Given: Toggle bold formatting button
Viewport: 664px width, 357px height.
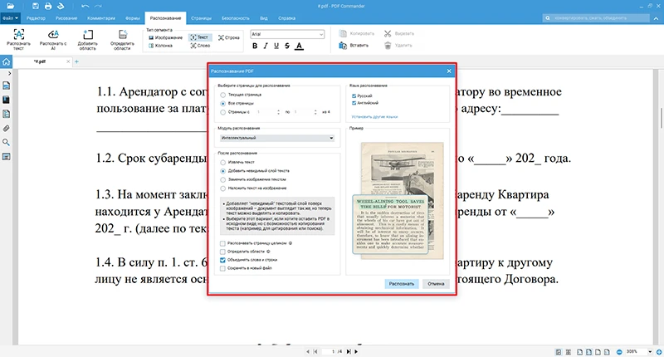Looking at the screenshot, I should [255, 46].
